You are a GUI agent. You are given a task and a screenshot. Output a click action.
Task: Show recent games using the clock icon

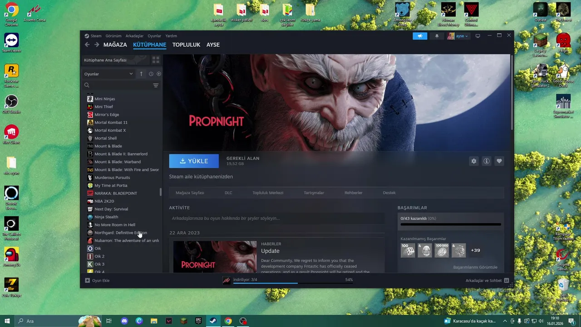pos(151,74)
